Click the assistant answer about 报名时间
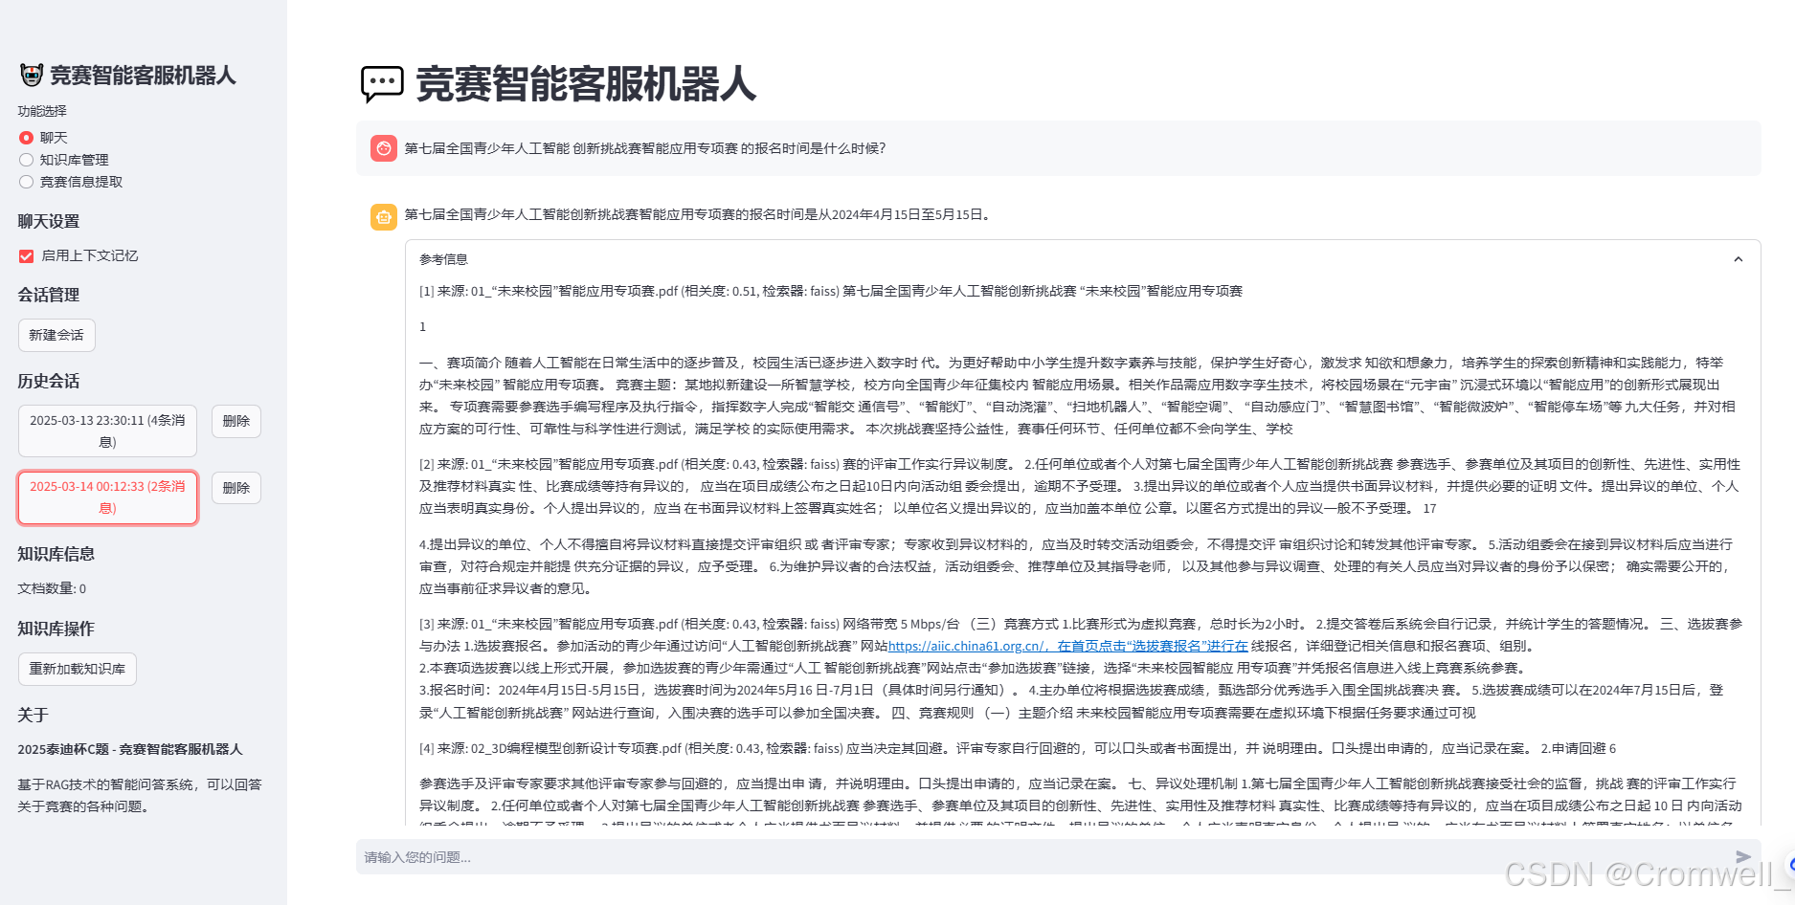 click(698, 214)
